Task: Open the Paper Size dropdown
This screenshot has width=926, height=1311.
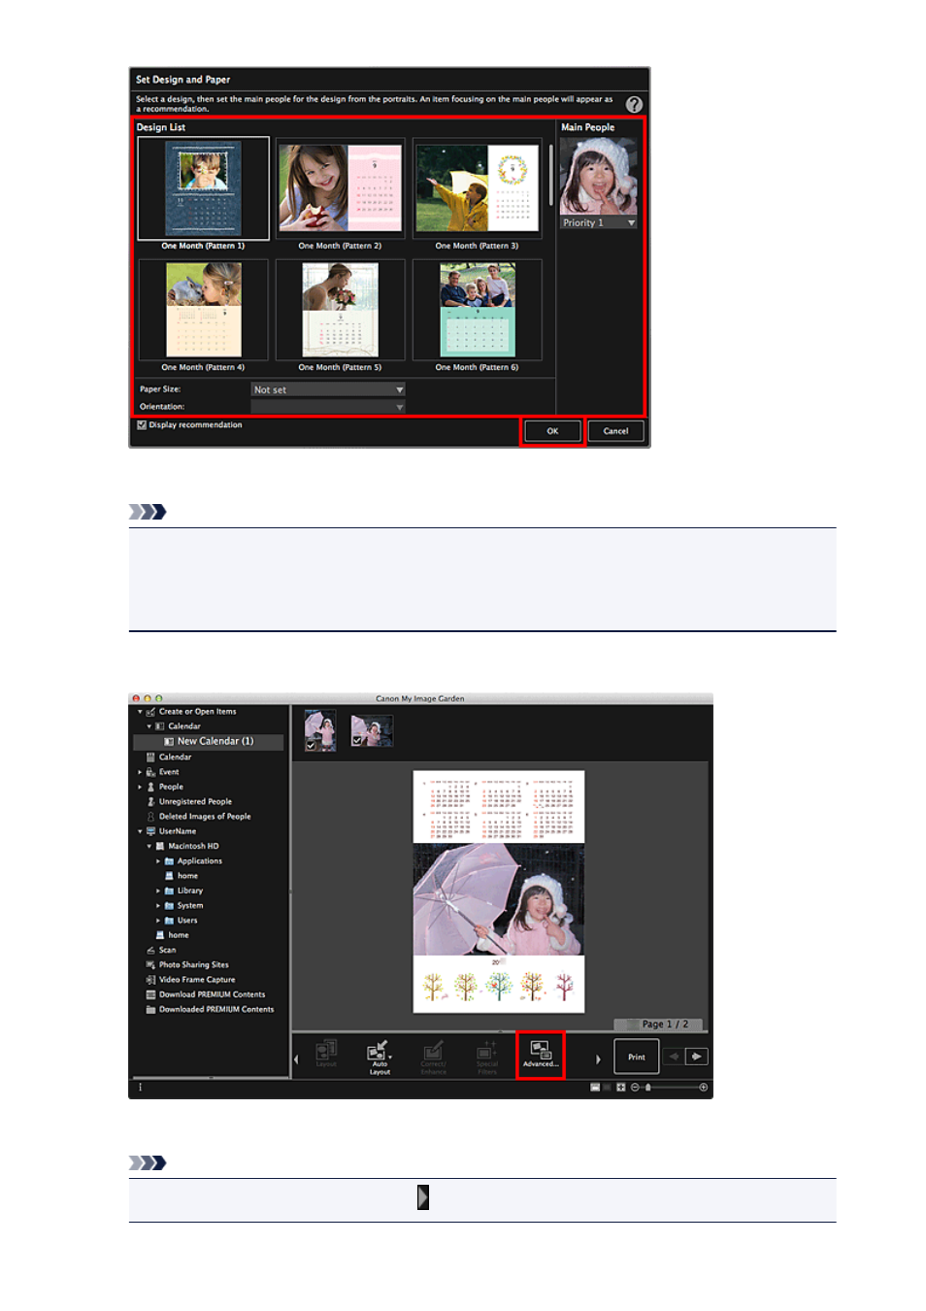Action: click(x=327, y=389)
